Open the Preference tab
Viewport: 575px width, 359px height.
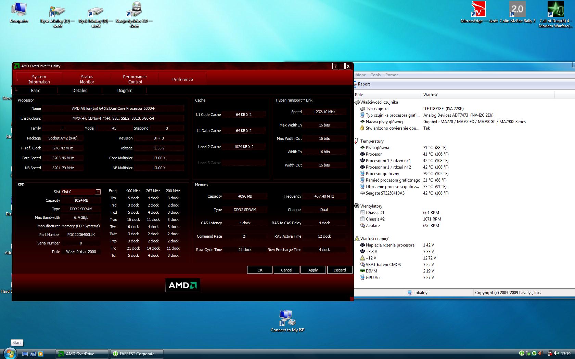(182, 79)
